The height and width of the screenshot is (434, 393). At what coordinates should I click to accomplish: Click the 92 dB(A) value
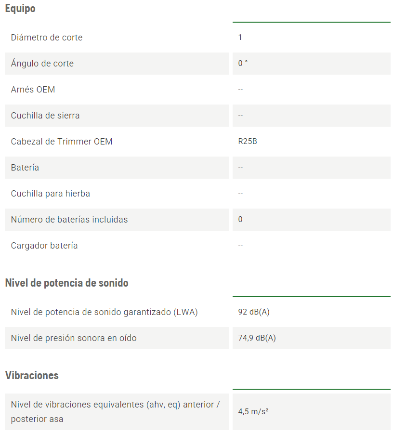[254, 312]
